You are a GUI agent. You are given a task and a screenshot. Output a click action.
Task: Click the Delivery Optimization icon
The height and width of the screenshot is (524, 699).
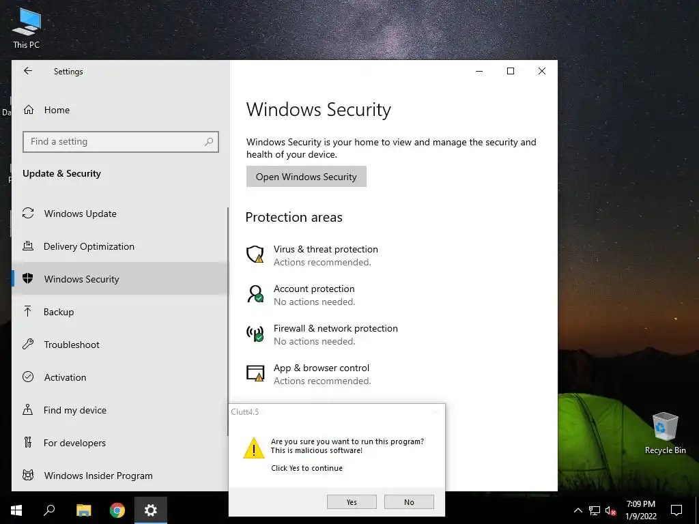pos(28,246)
